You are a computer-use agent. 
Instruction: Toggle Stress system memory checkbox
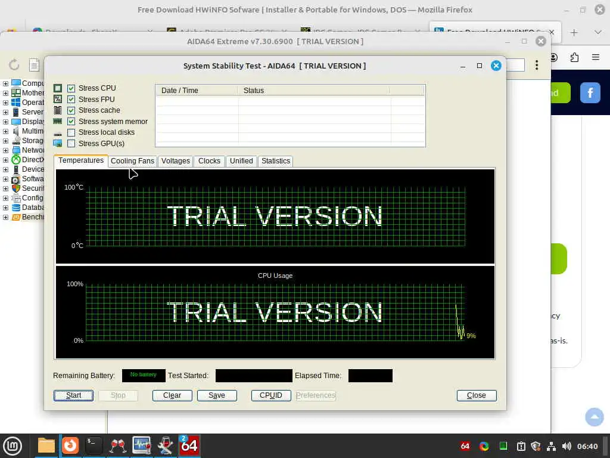pyautogui.click(x=71, y=122)
